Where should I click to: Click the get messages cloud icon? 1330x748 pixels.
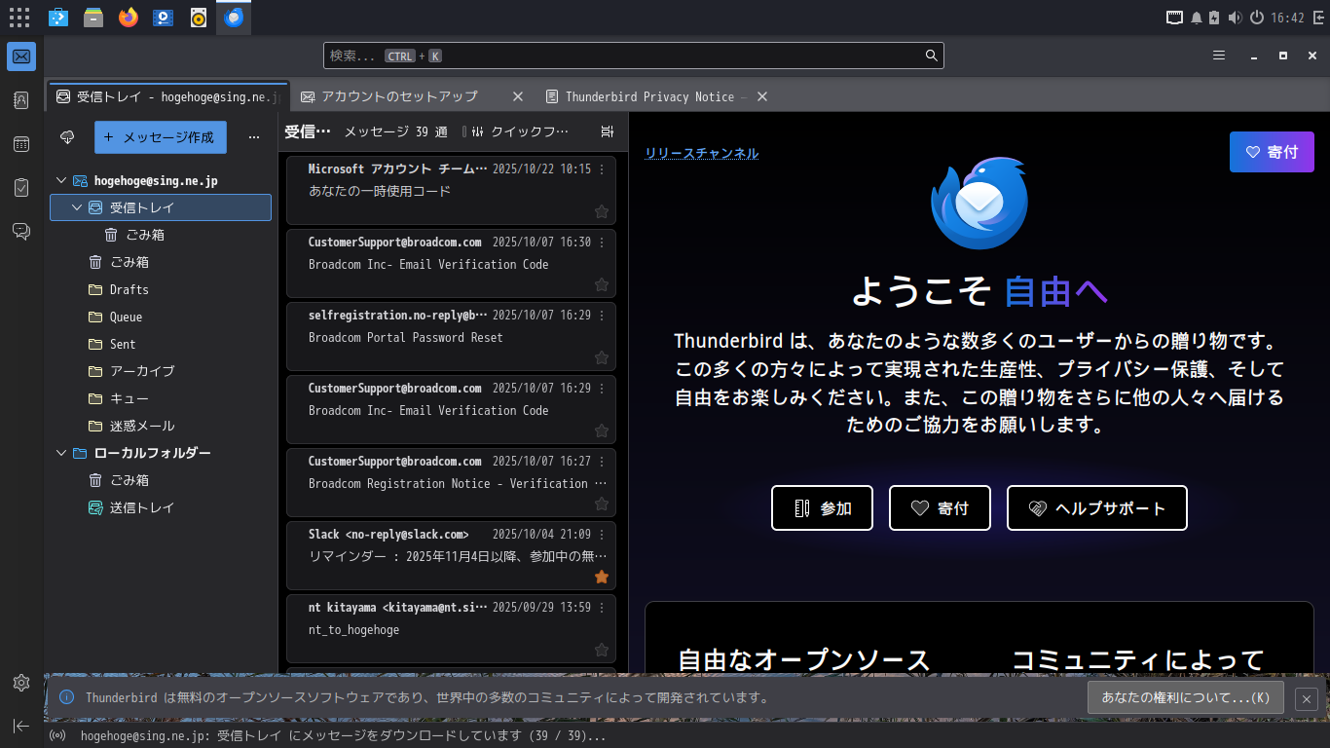coord(67,137)
